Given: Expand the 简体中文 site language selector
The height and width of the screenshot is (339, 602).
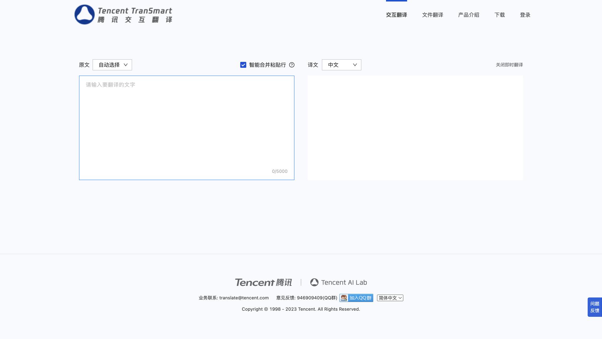Looking at the screenshot, I should 390,298.
